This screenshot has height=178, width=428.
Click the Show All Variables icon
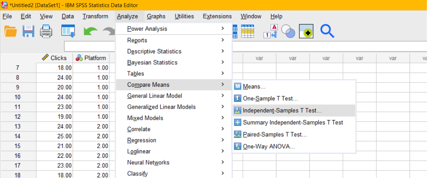306,32
